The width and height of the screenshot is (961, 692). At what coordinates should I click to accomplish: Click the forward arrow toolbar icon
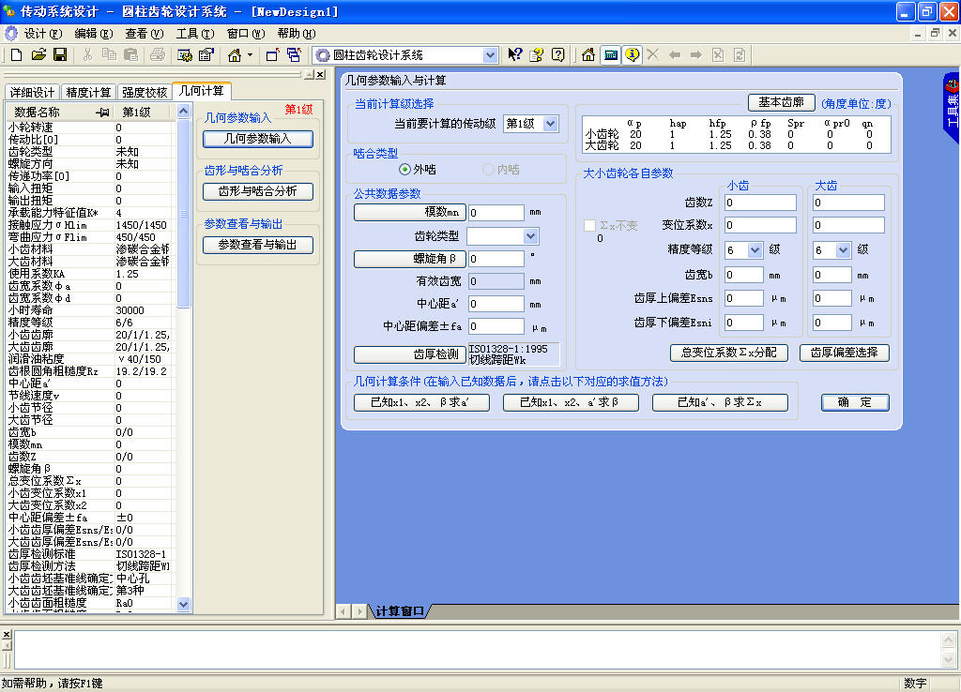click(x=696, y=55)
